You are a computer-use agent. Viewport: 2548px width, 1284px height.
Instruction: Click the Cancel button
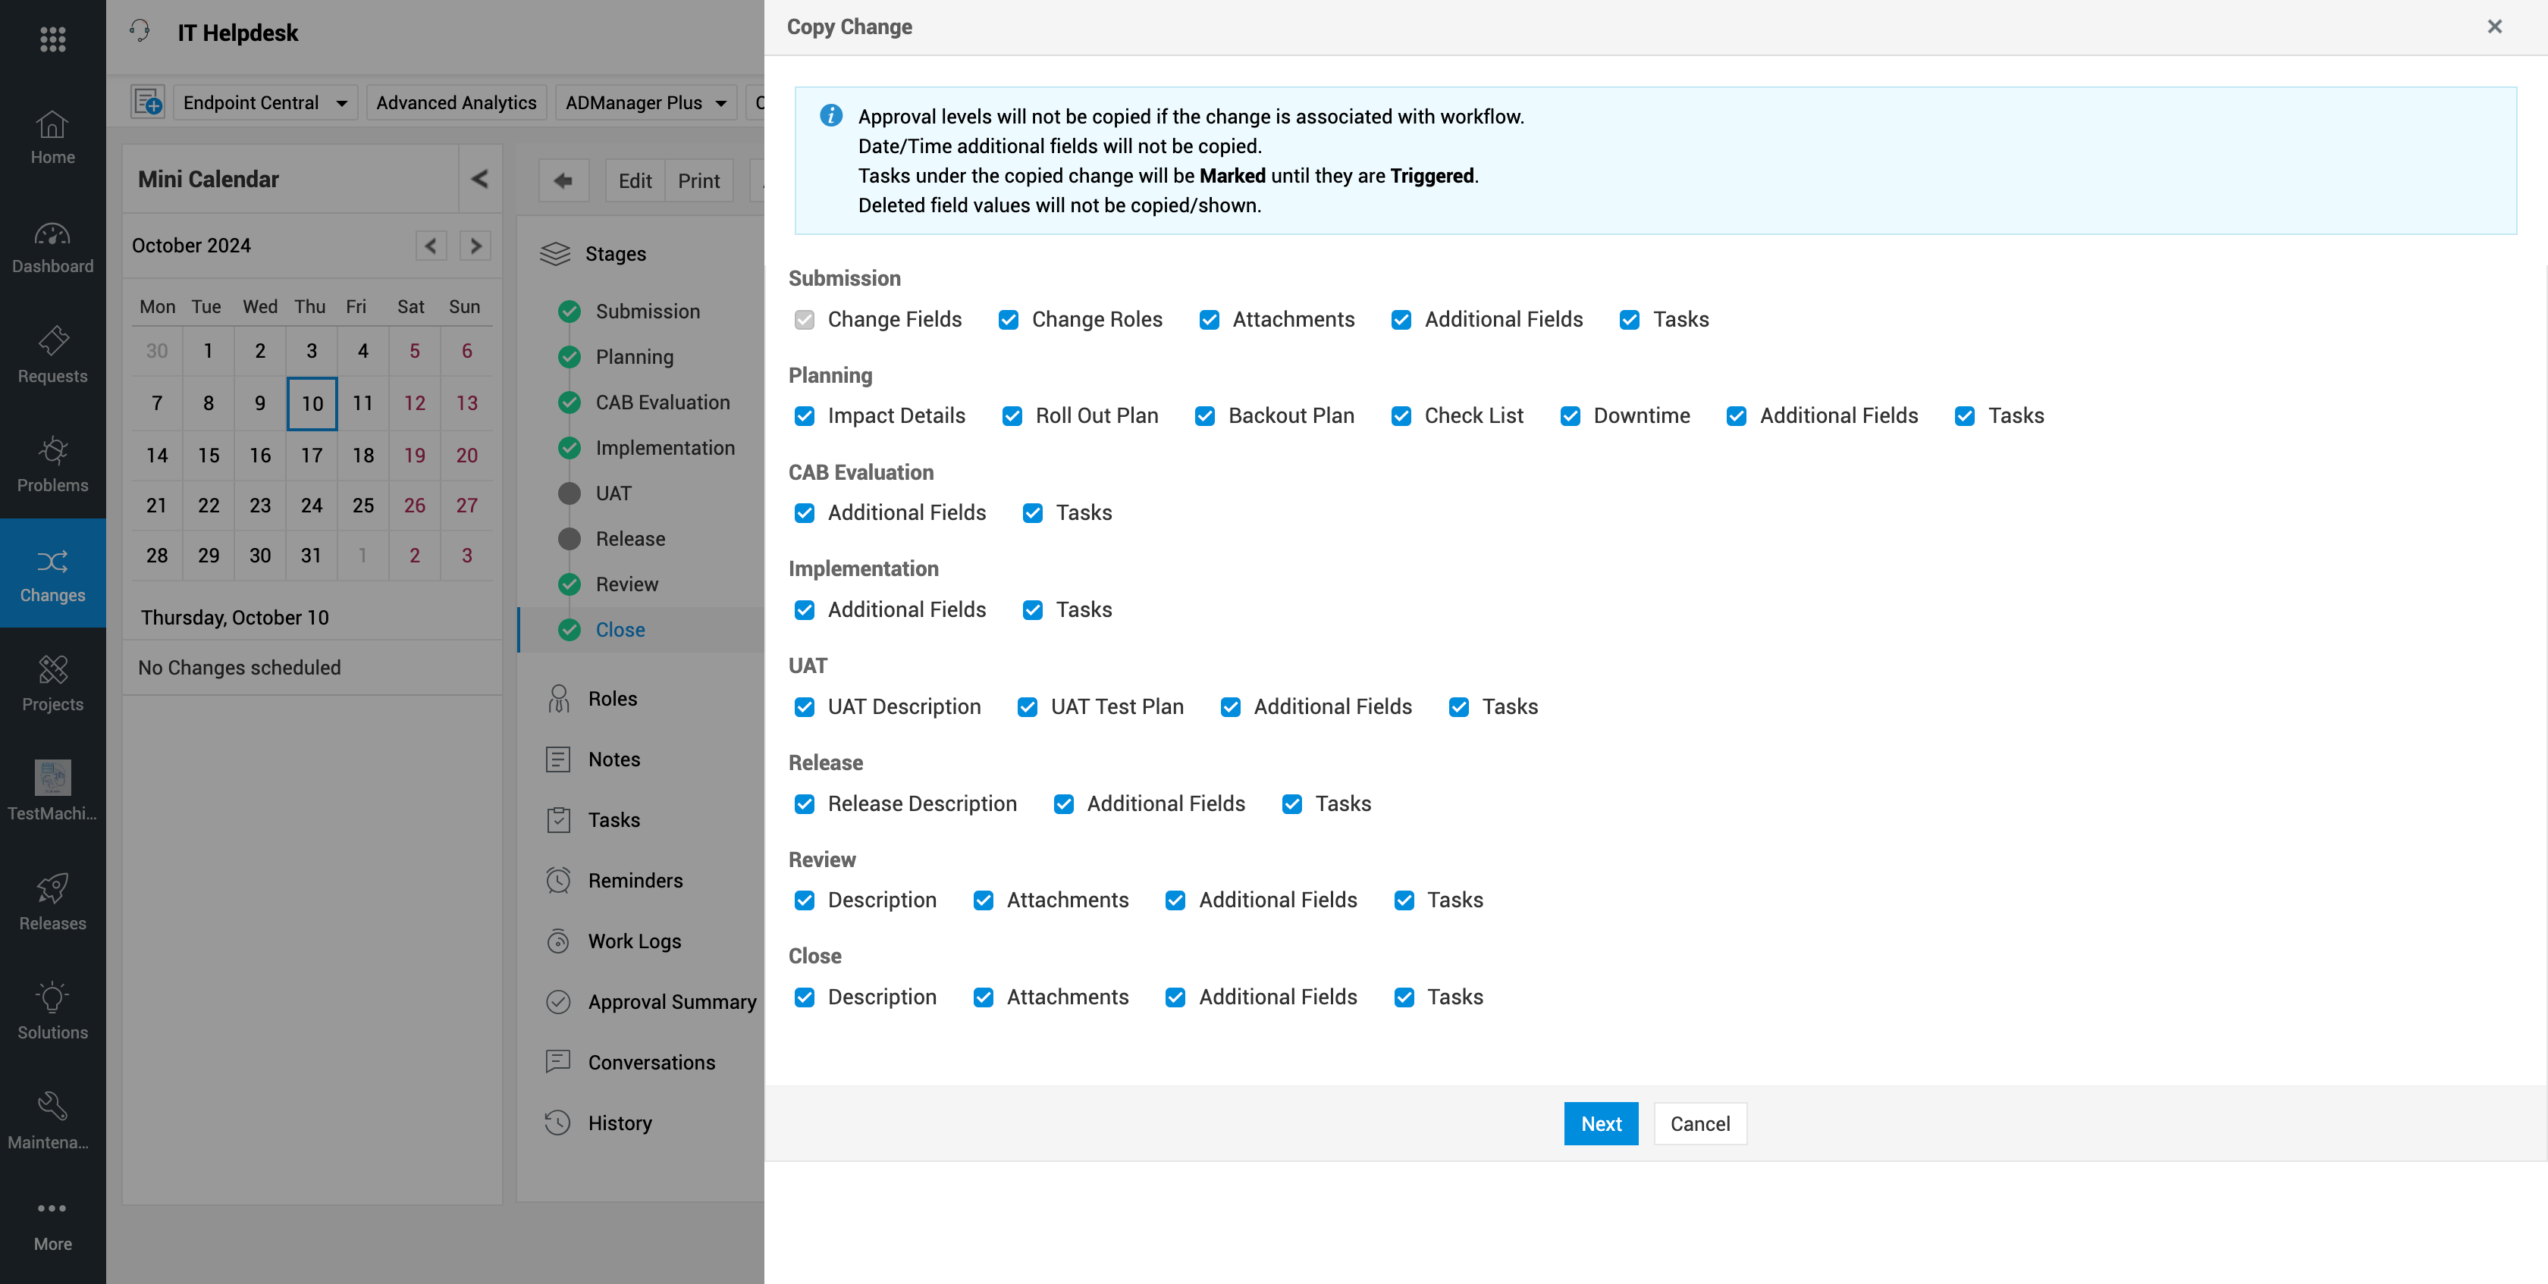pyautogui.click(x=1699, y=1123)
